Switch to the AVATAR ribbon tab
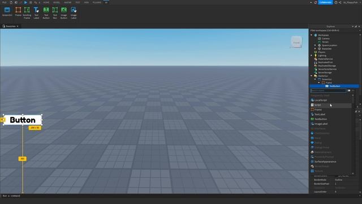The width and height of the screenshot is (362, 204). coord(68,2)
